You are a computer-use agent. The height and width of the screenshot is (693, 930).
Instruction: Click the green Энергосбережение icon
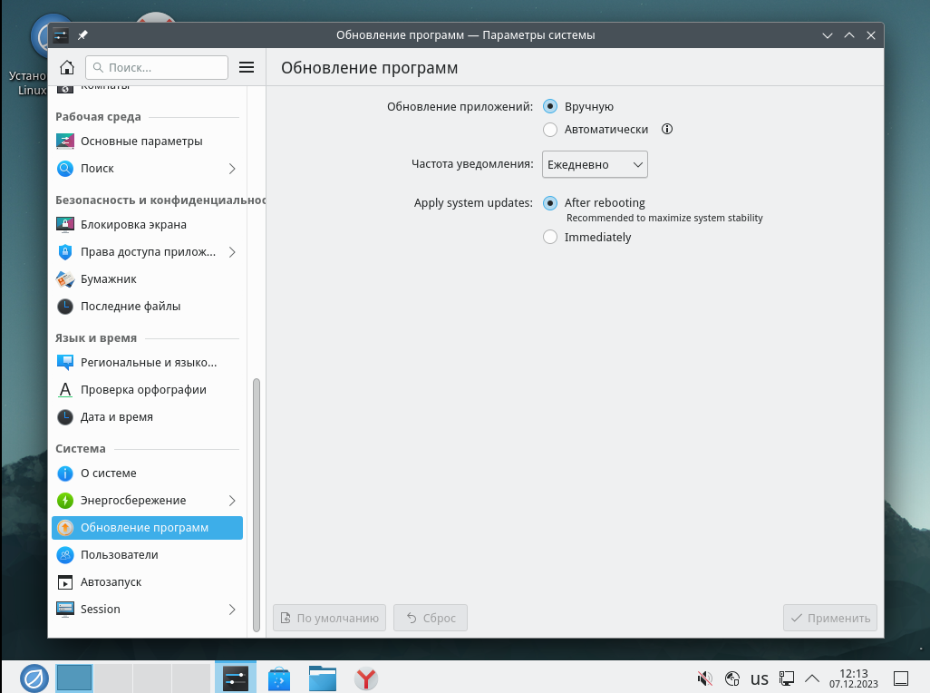click(65, 501)
